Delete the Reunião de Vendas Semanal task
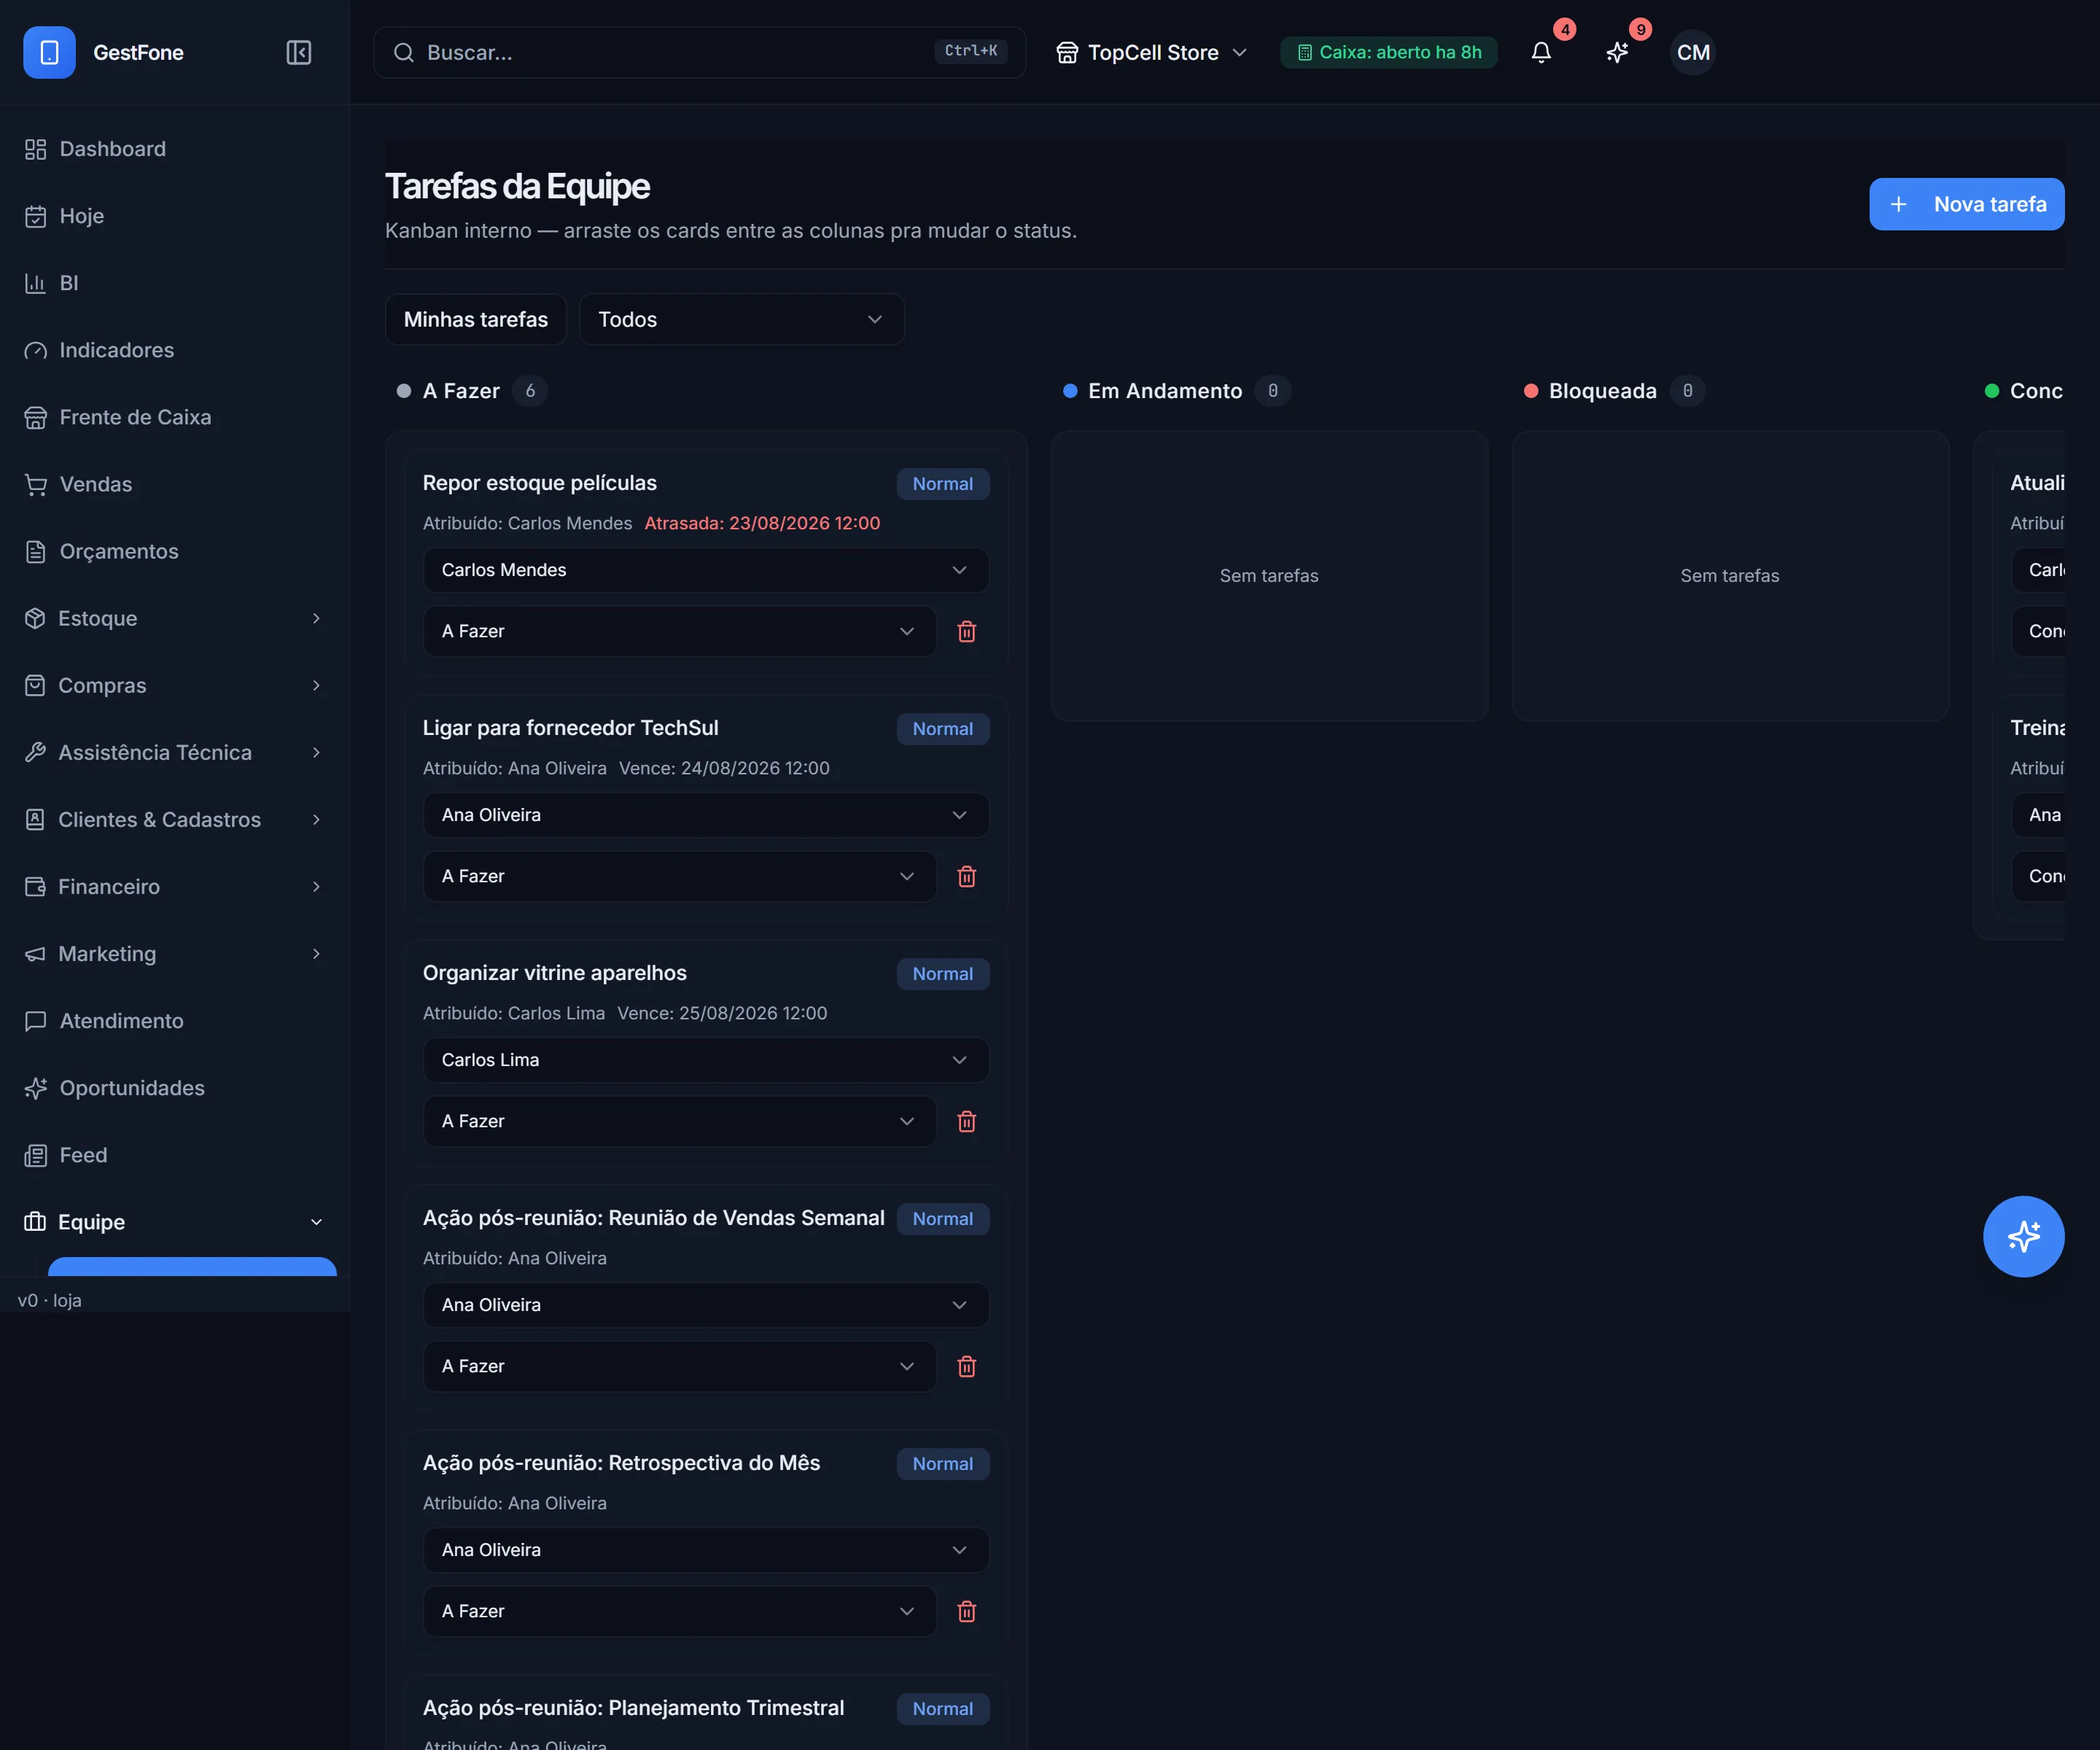 pos(966,1366)
